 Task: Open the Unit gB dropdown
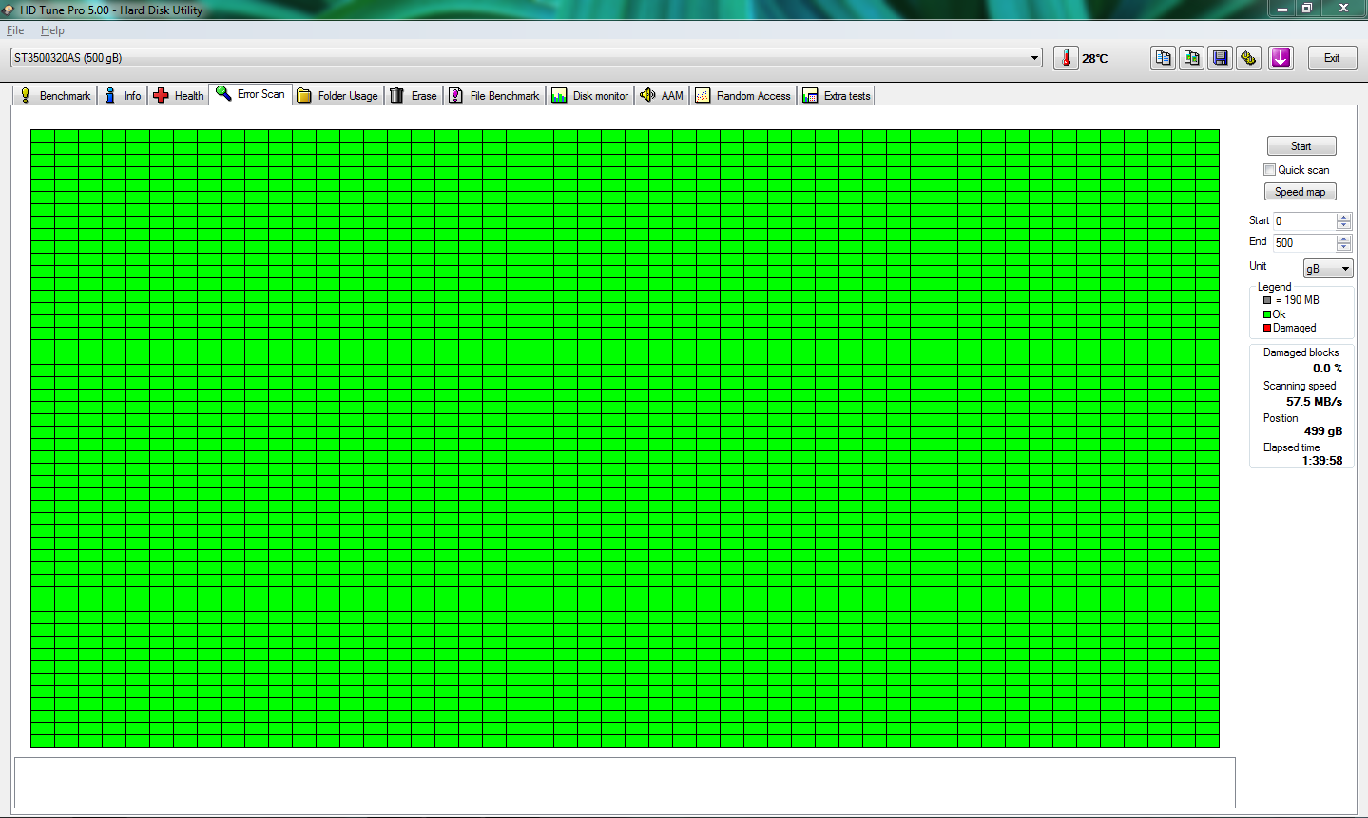point(1327,269)
